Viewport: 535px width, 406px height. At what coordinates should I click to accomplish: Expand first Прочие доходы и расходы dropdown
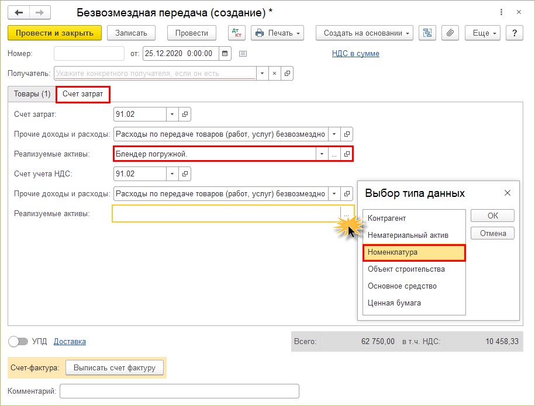coord(334,134)
